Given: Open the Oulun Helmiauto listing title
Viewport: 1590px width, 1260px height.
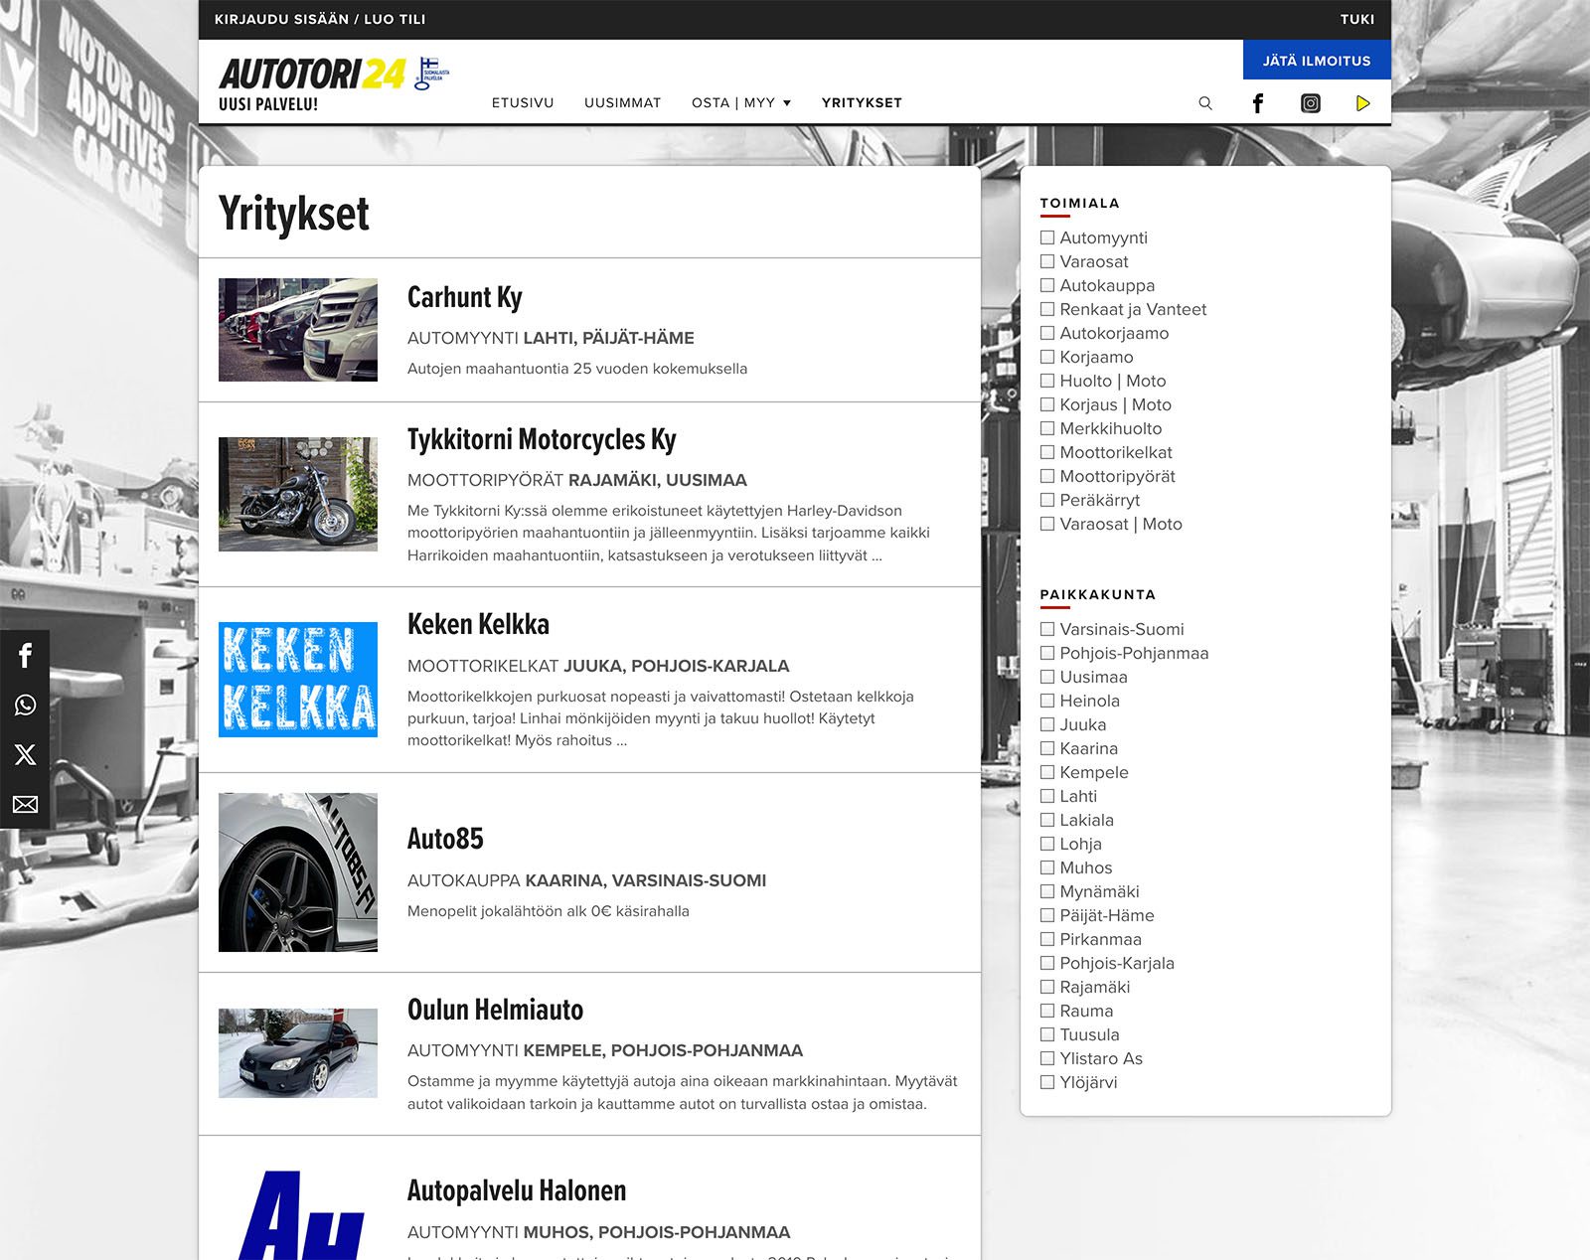Looking at the screenshot, I should pos(495,1010).
